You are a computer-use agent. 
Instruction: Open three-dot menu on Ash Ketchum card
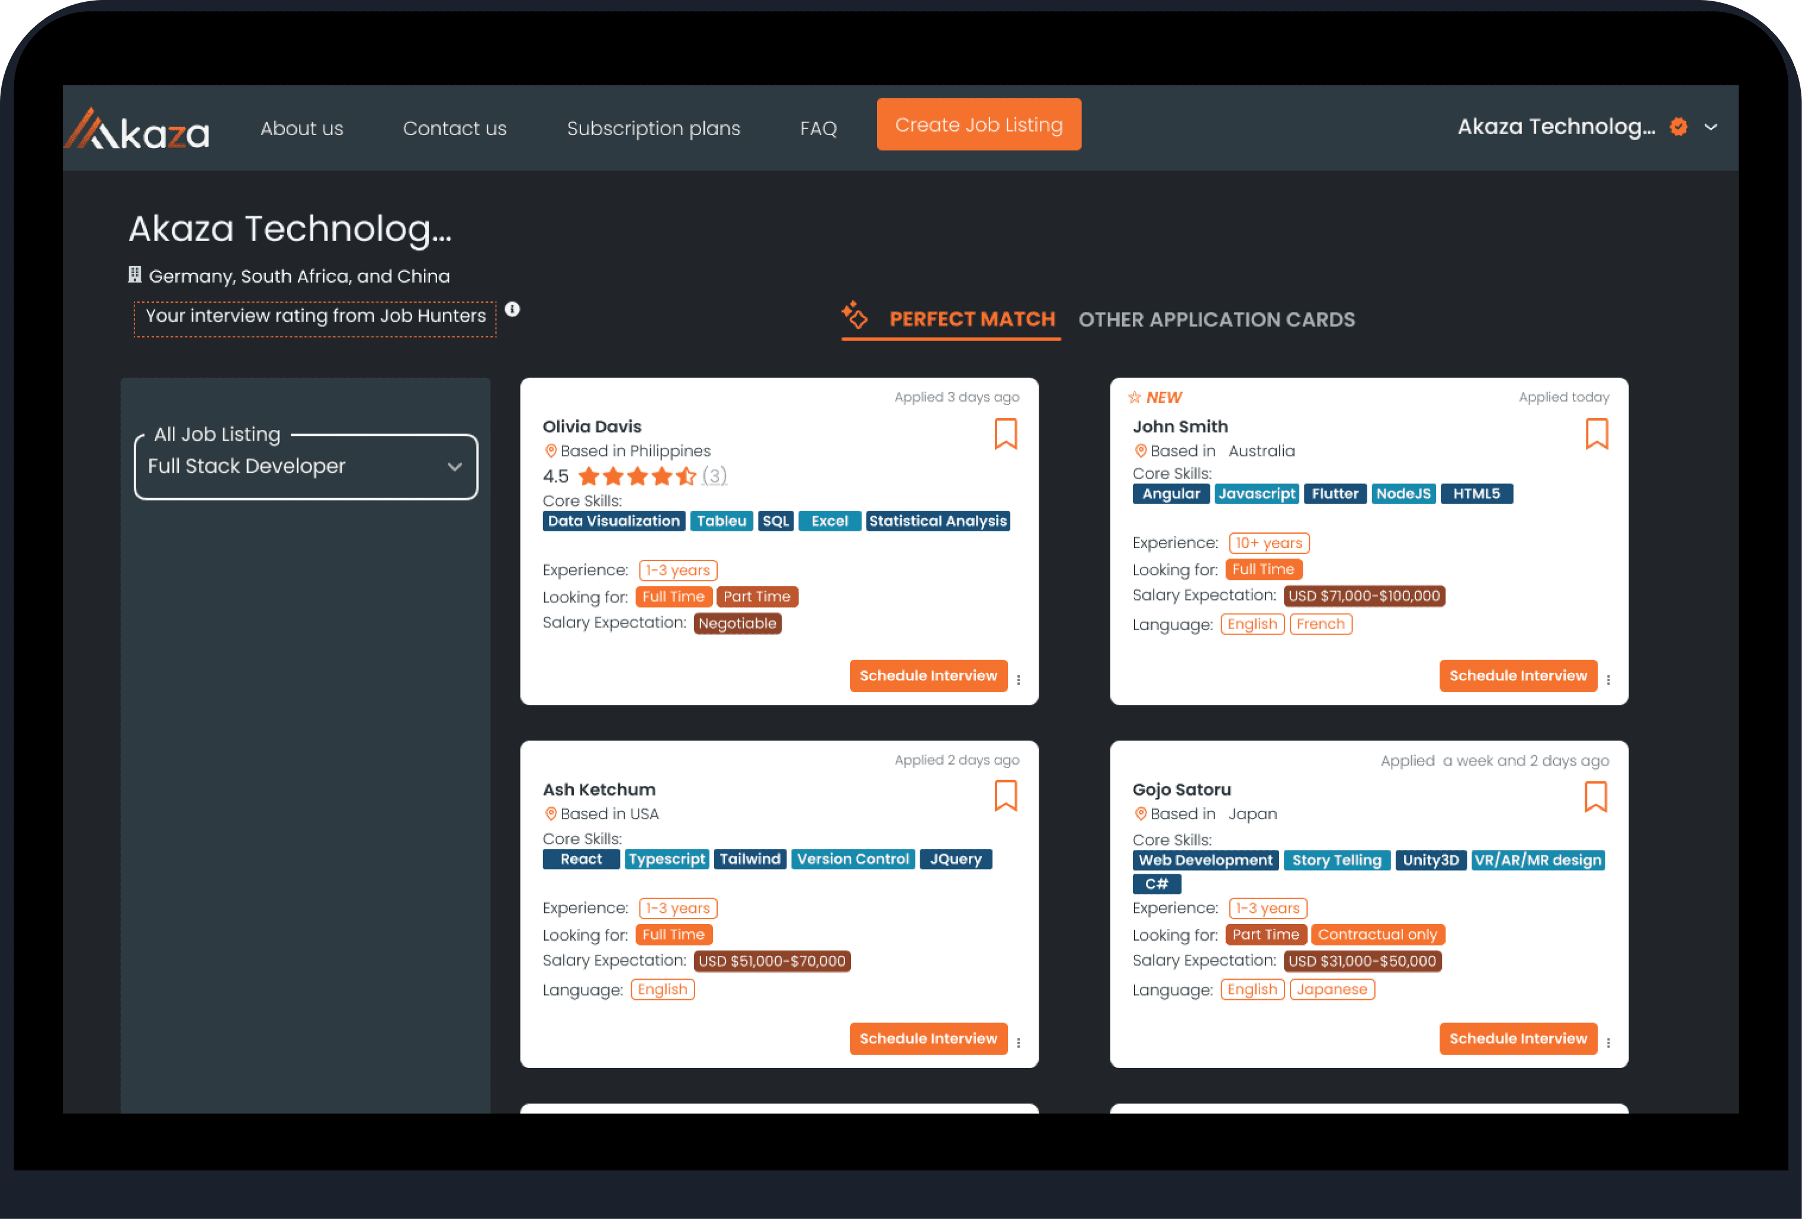tap(1018, 1042)
